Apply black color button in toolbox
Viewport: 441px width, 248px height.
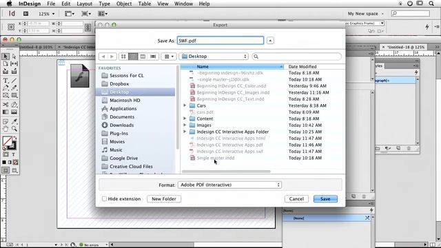pyautogui.click(x=4, y=163)
